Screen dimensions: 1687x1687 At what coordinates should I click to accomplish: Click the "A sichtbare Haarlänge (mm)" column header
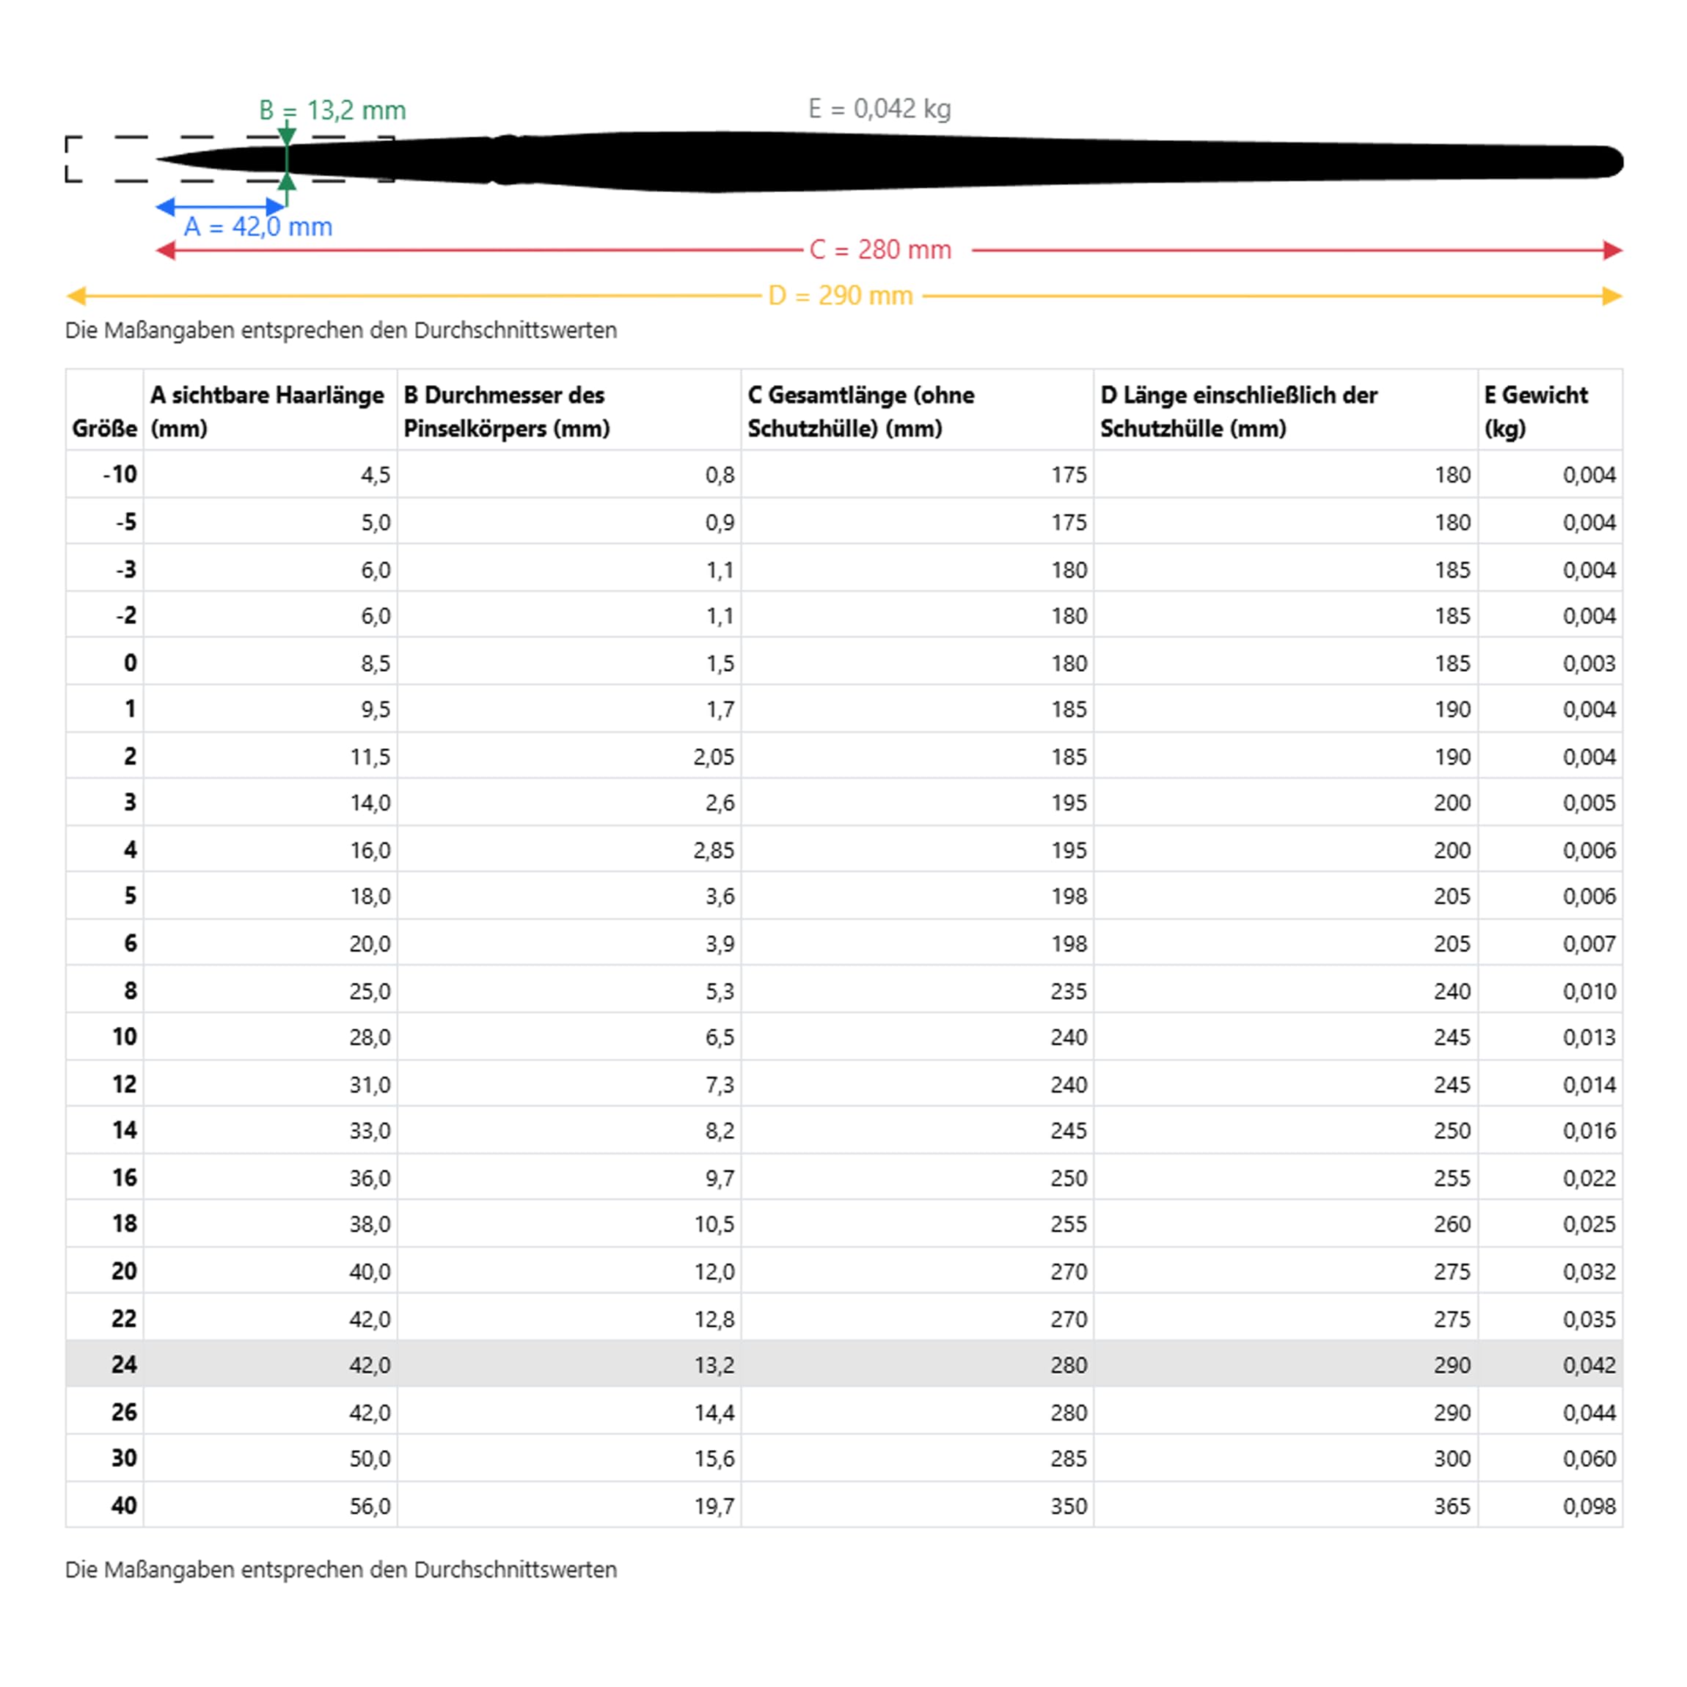[267, 411]
